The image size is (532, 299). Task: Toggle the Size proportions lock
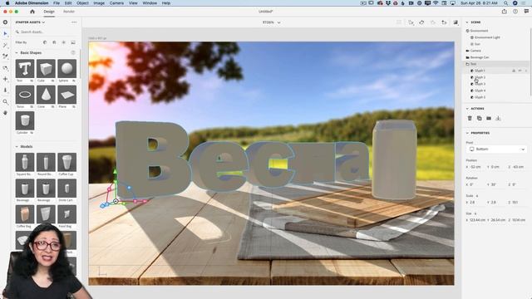tap(475, 213)
